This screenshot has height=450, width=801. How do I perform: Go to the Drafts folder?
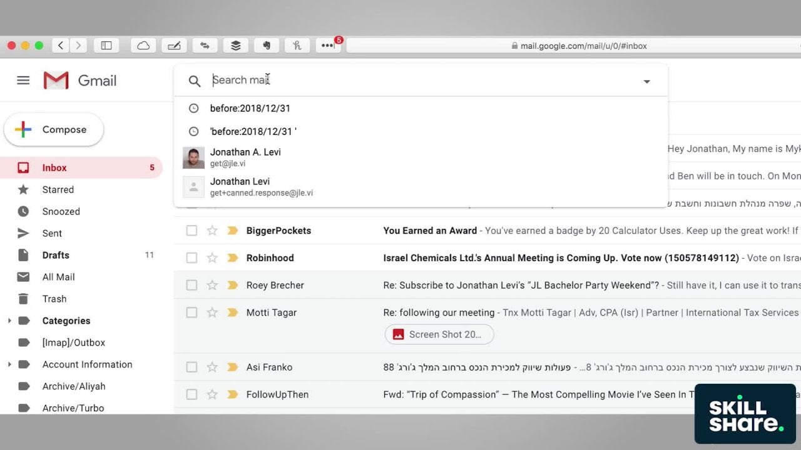[x=56, y=255]
